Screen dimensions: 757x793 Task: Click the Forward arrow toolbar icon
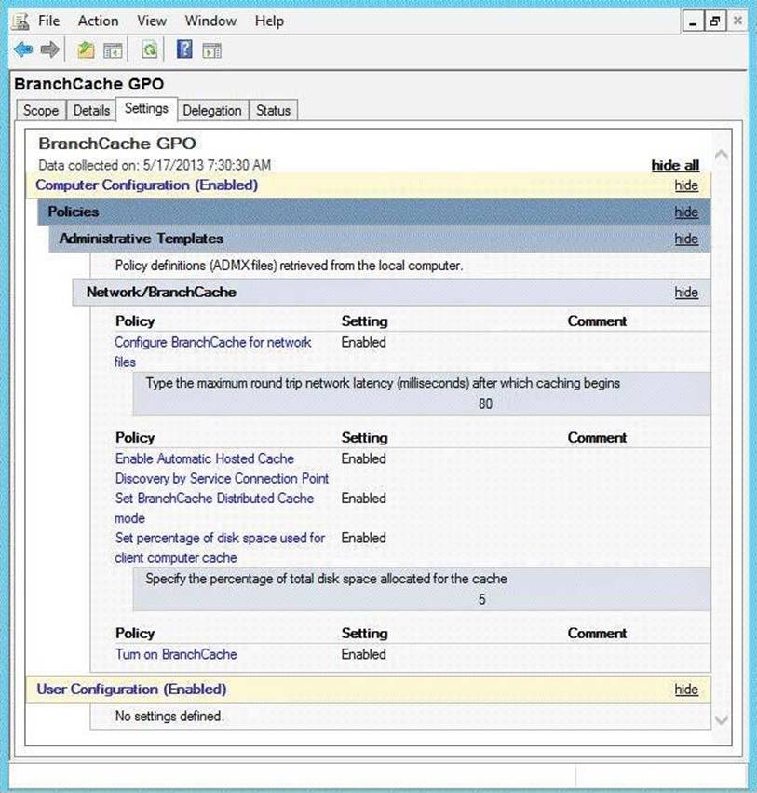(x=50, y=49)
